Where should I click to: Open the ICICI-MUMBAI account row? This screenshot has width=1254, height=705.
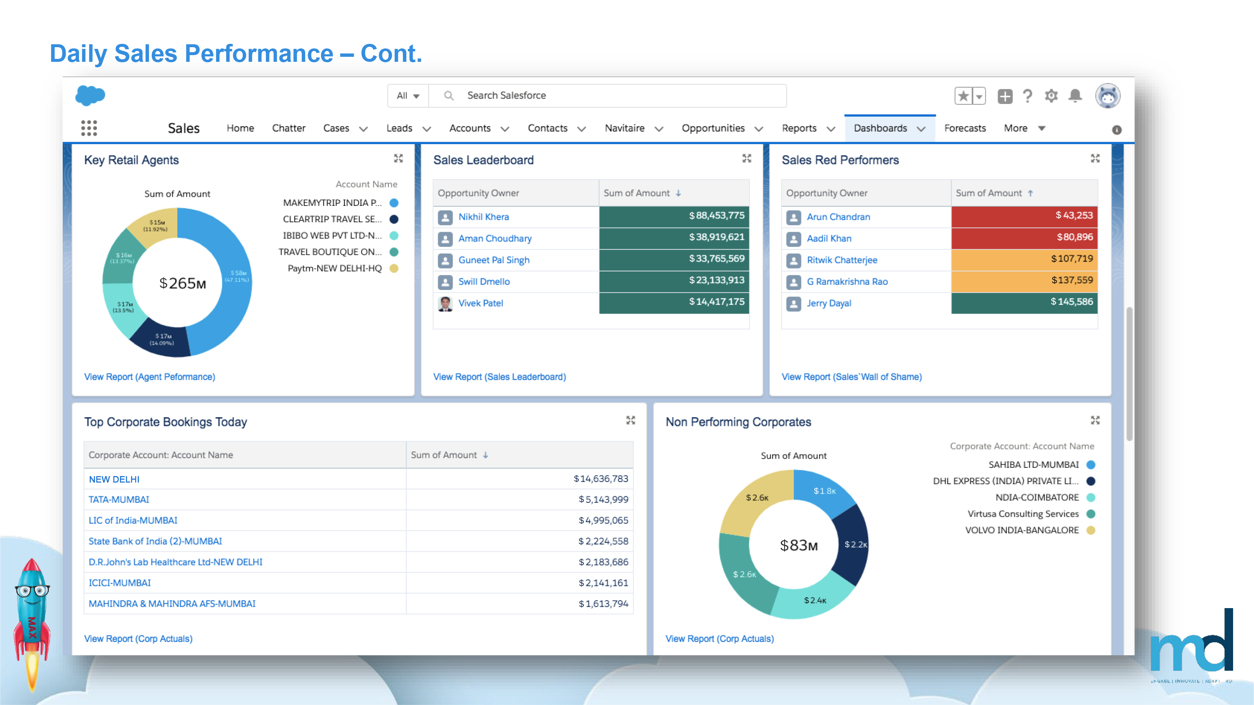(119, 583)
